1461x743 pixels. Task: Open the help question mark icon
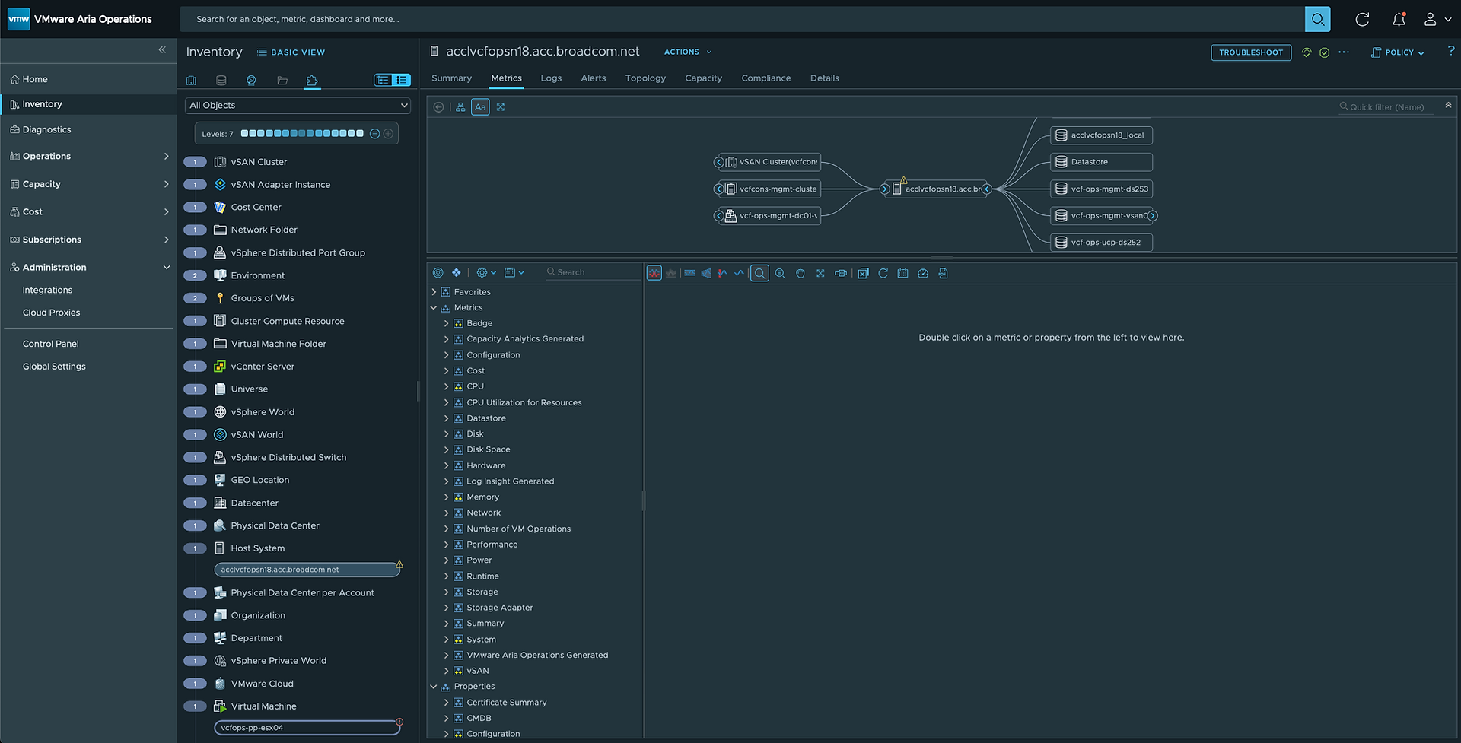1450,51
